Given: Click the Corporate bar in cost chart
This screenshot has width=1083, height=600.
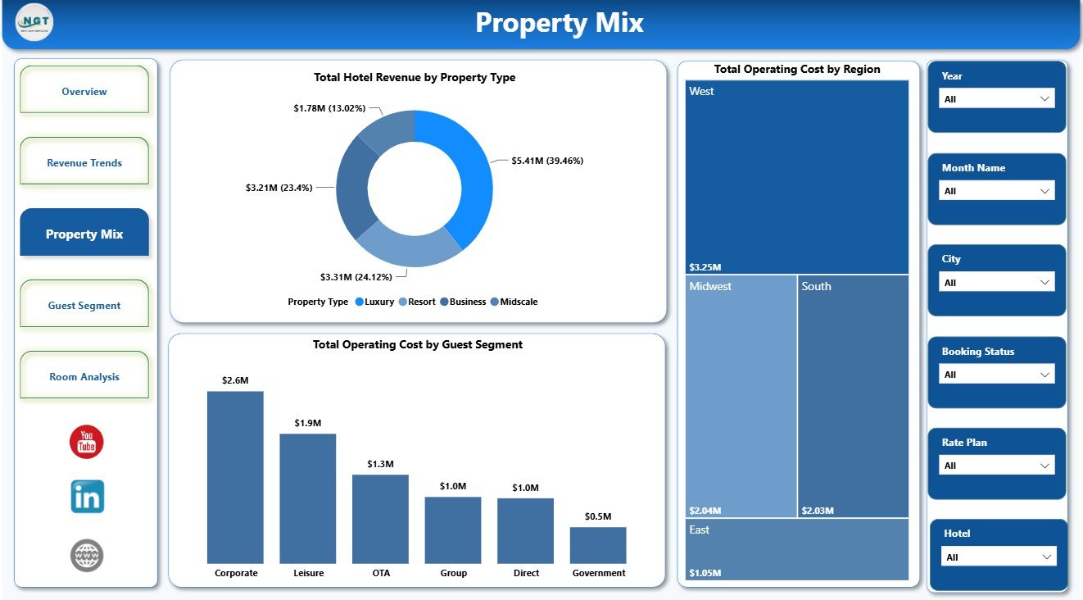Looking at the screenshot, I should [235, 477].
